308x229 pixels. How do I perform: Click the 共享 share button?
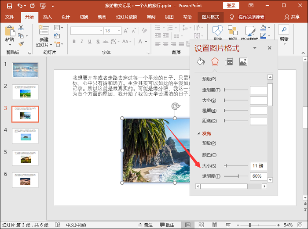tap(292, 17)
